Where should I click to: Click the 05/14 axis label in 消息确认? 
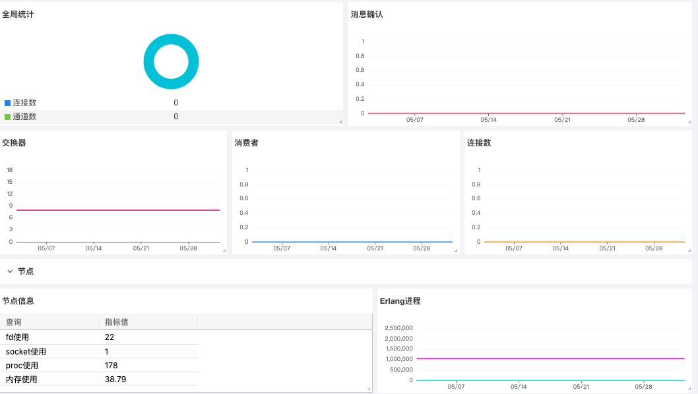click(x=488, y=120)
